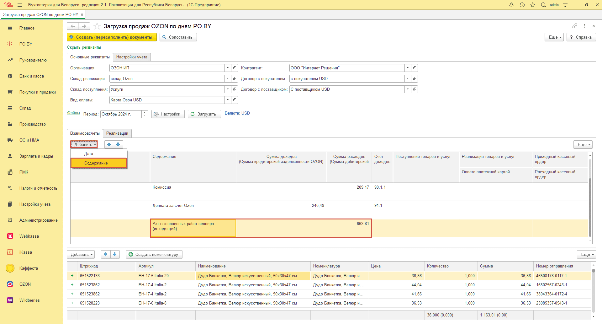Expand Договор с покупателем dropdown arrow
The height and width of the screenshot is (324, 602).
coord(408,78)
